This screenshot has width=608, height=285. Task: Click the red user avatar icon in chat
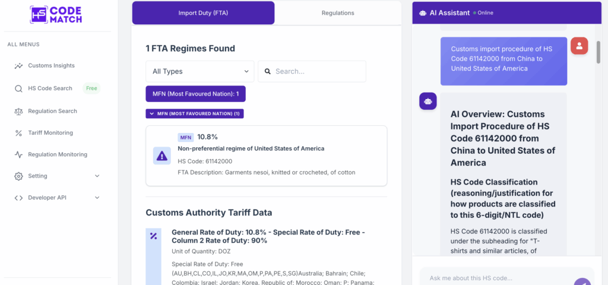click(x=579, y=46)
